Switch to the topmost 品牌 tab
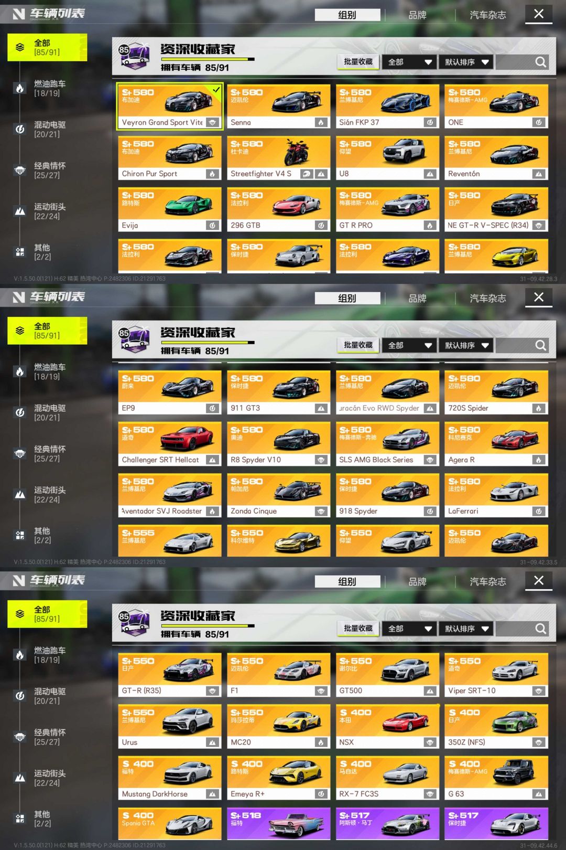The width and height of the screenshot is (566, 850). point(417,15)
